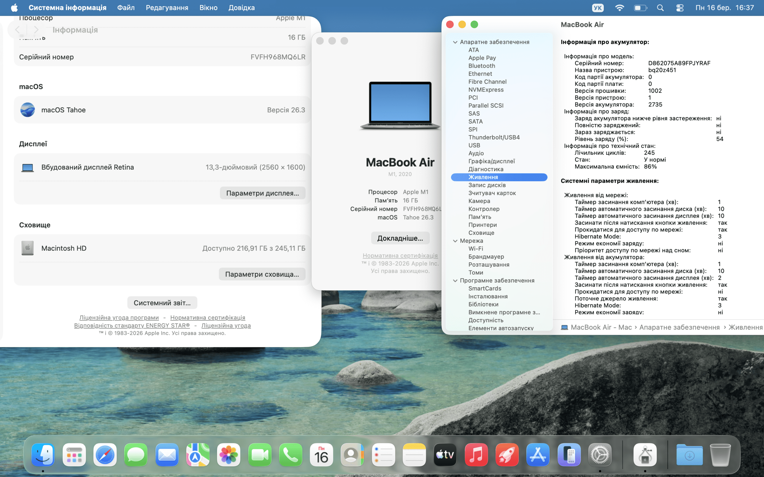Collapse Апаратне забезпечення section
The width and height of the screenshot is (764, 477).
pos(455,42)
